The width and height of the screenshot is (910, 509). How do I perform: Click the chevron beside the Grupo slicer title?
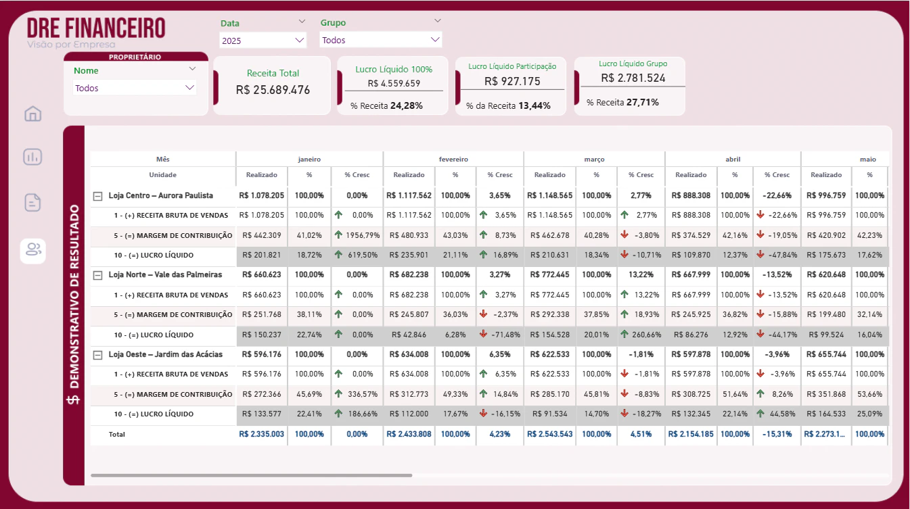tap(437, 21)
